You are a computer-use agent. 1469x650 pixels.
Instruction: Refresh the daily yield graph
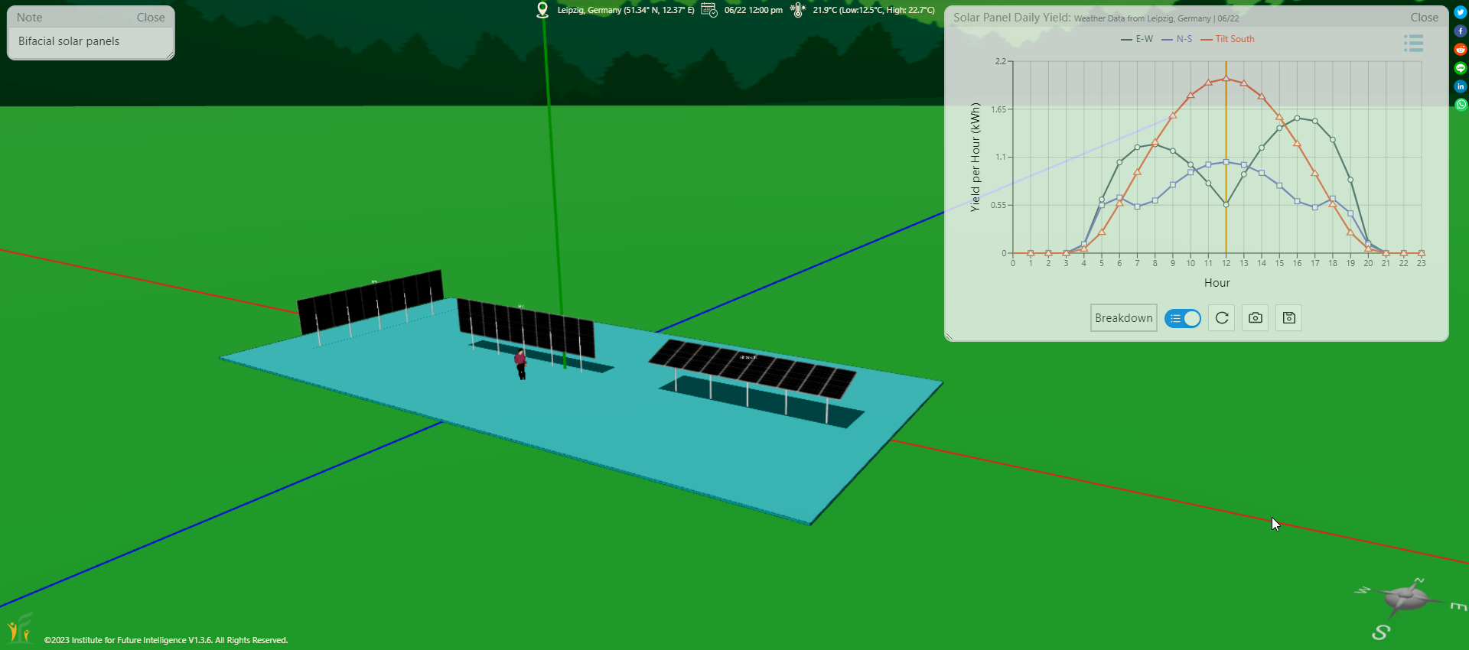(1222, 318)
